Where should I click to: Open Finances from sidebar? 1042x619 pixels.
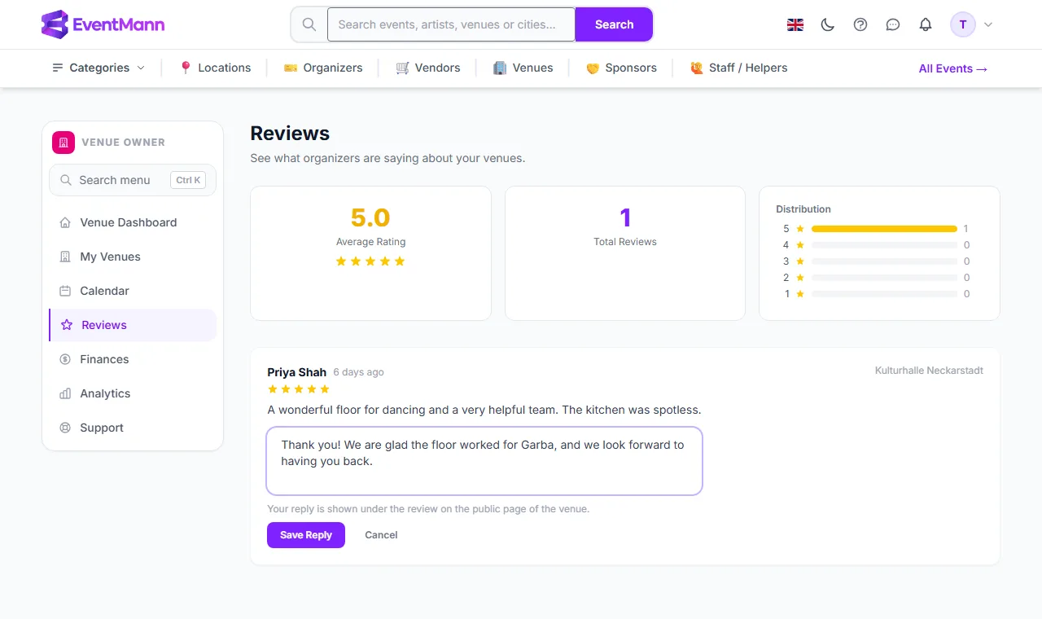click(x=133, y=359)
